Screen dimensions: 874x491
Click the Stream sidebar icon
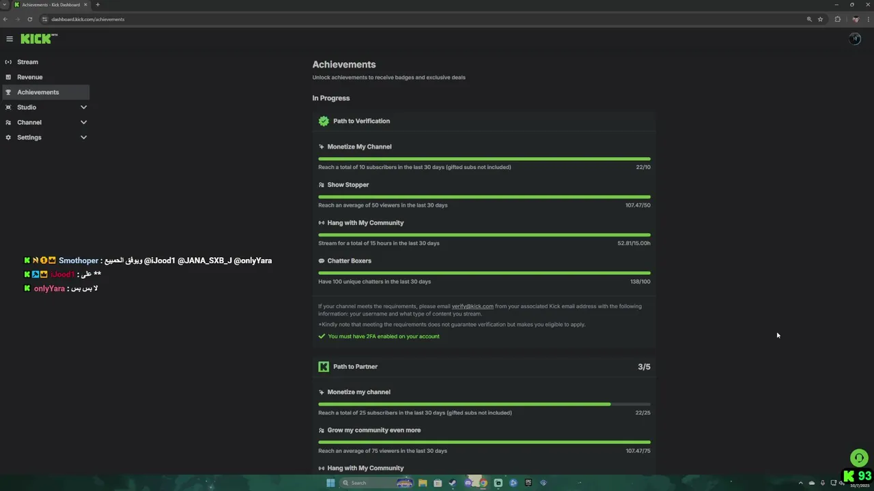click(x=8, y=62)
